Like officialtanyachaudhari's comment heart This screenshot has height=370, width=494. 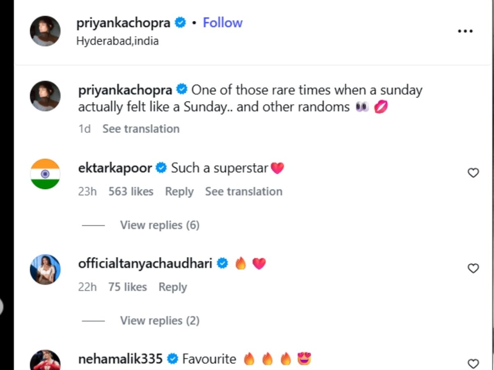tap(473, 268)
